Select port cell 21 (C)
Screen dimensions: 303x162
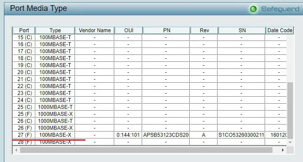(x=24, y=79)
